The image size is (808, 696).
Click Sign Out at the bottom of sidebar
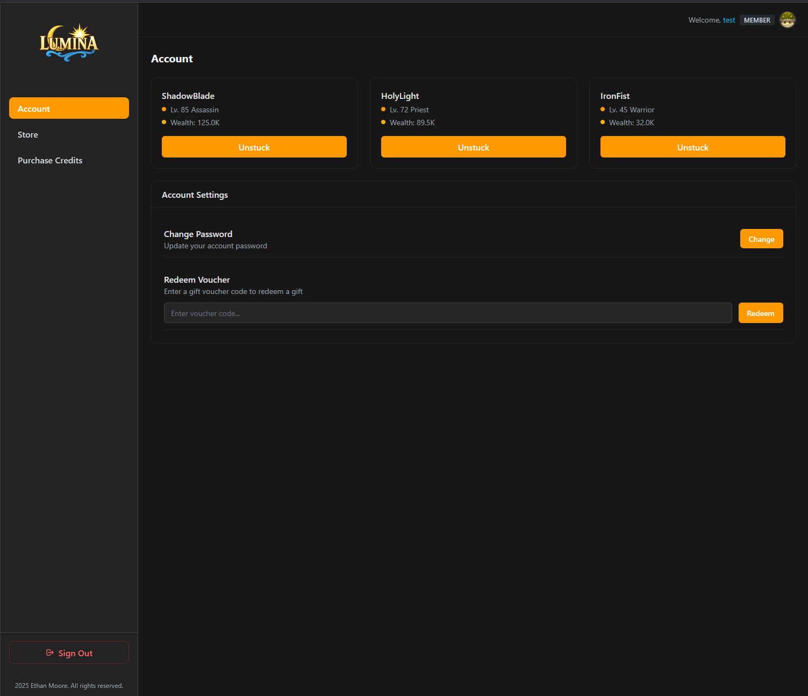[x=69, y=652]
